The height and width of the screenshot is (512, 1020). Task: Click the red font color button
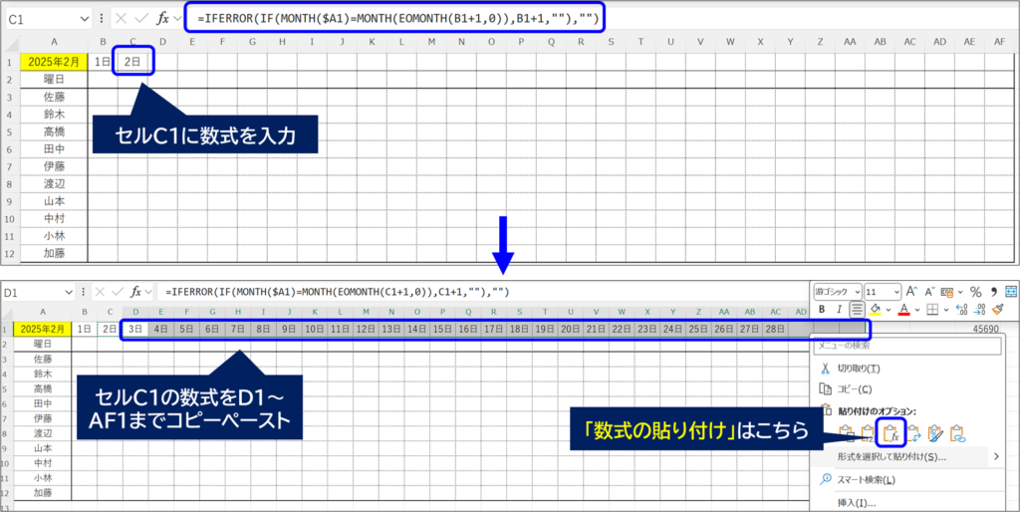[901, 310]
